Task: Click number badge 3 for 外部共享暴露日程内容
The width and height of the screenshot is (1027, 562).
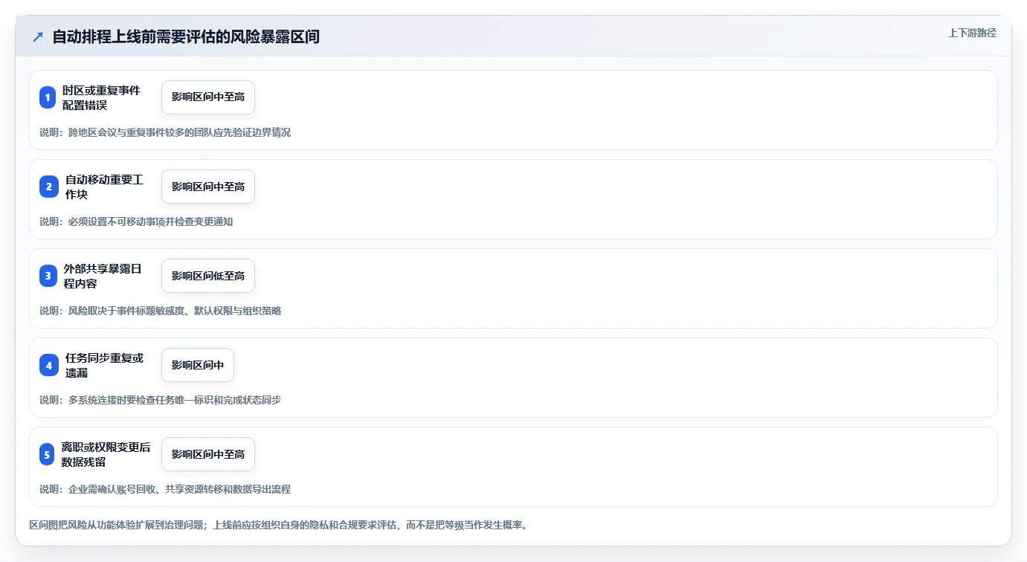Action: (48, 276)
